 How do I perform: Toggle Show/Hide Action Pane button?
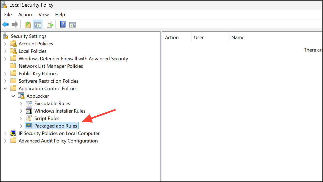click(x=72, y=25)
